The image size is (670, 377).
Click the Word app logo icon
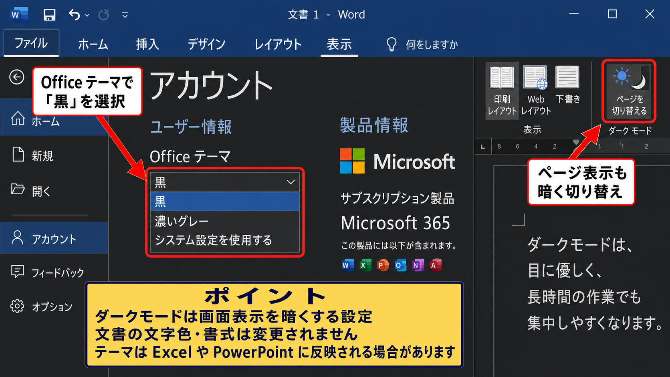[19, 15]
